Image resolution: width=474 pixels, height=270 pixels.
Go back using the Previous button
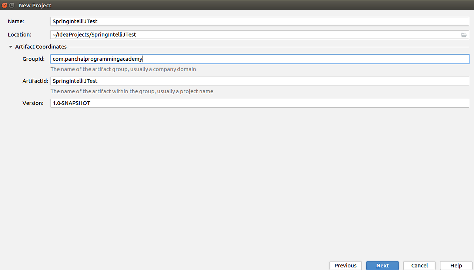(345, 265)
